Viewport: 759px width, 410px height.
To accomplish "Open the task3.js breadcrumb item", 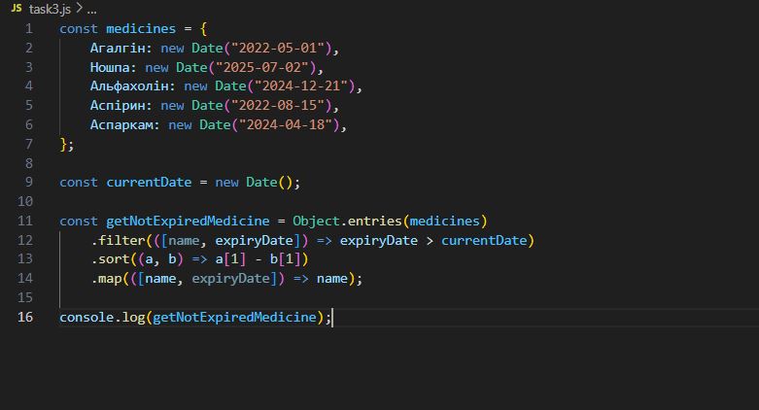I will (x=50, y=9).
